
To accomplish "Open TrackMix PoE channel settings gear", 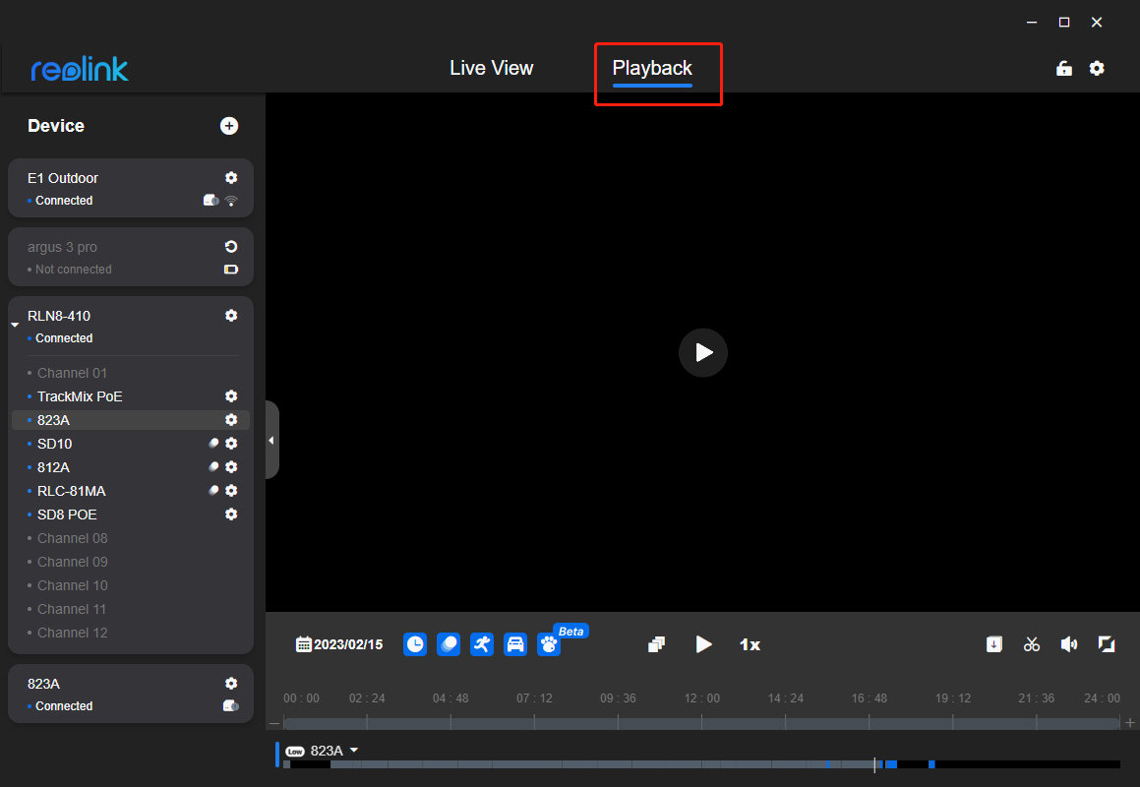I will click(231, 395).
